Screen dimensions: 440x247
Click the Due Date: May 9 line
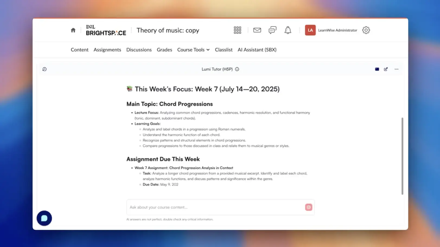click(160, 184)
